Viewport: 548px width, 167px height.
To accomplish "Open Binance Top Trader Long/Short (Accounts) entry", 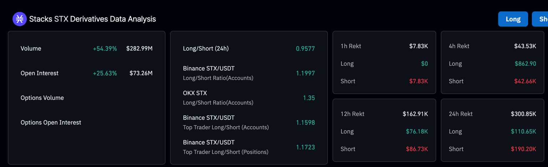I will tap(225, 122).
